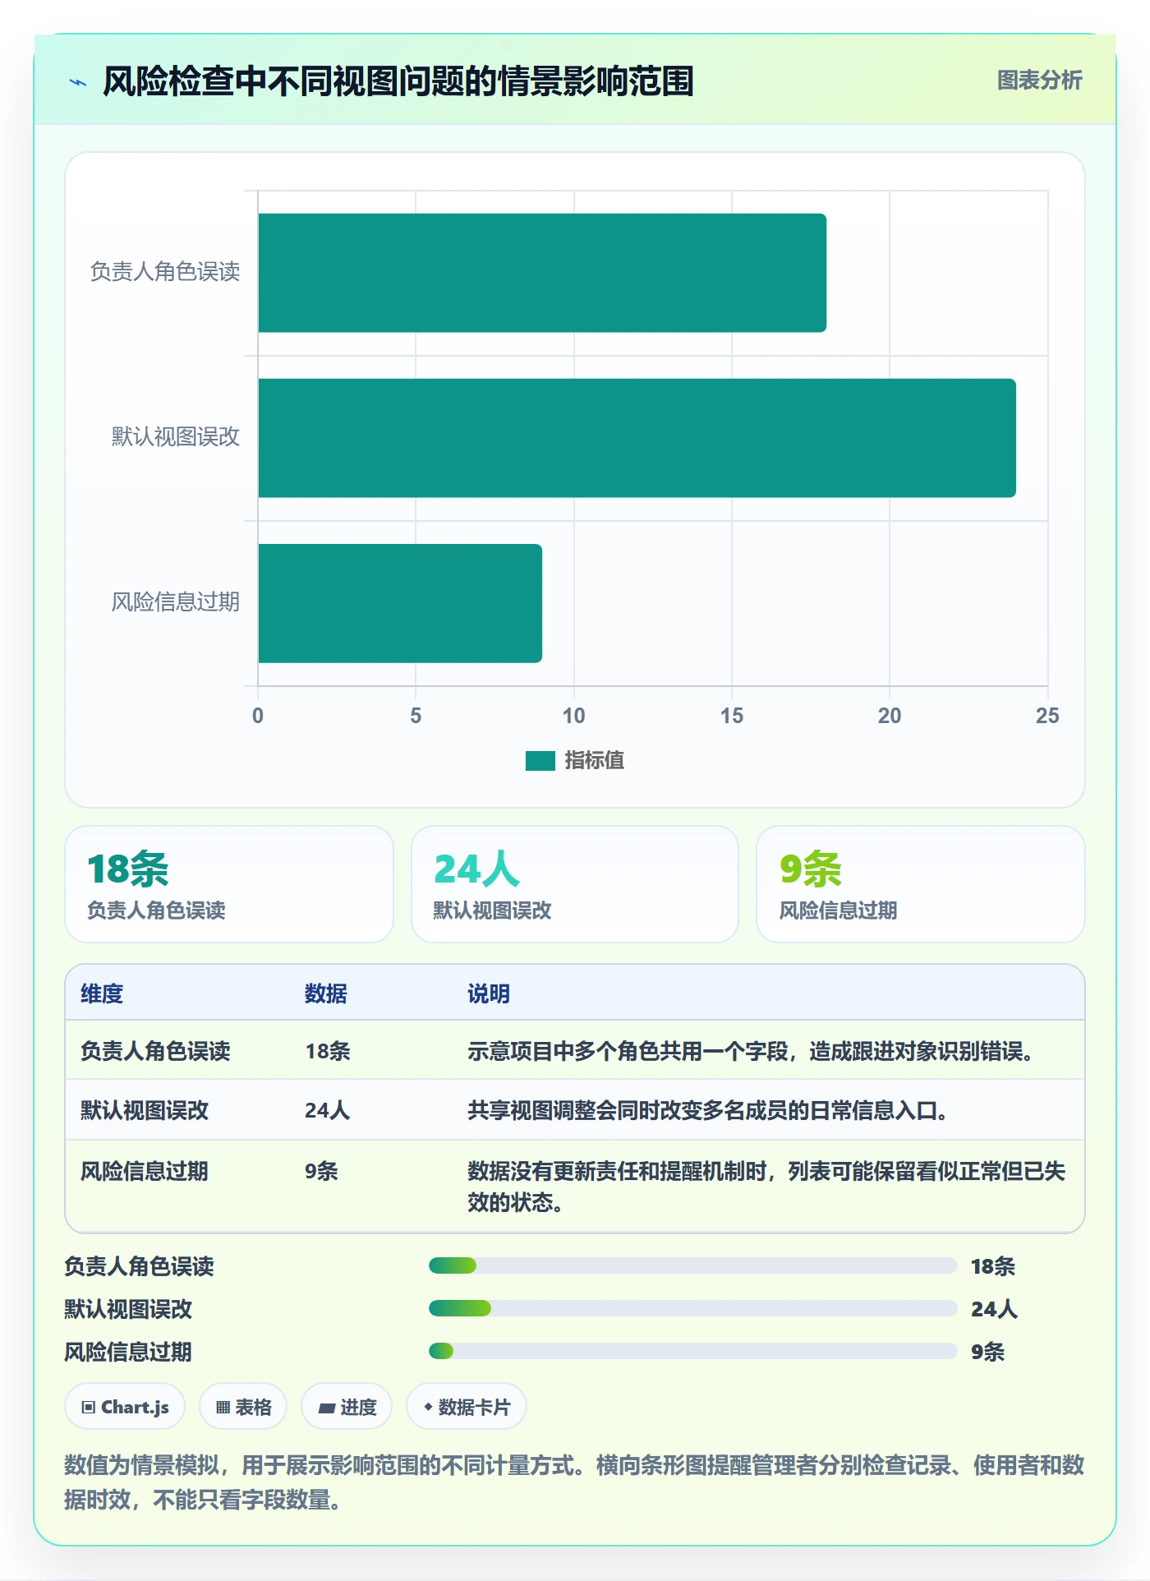Image resolution: width=1150 pixels, height=1581 pixels.
Task: Click the 负责人角色误读 chart axis label
Action: click(164, 272)
